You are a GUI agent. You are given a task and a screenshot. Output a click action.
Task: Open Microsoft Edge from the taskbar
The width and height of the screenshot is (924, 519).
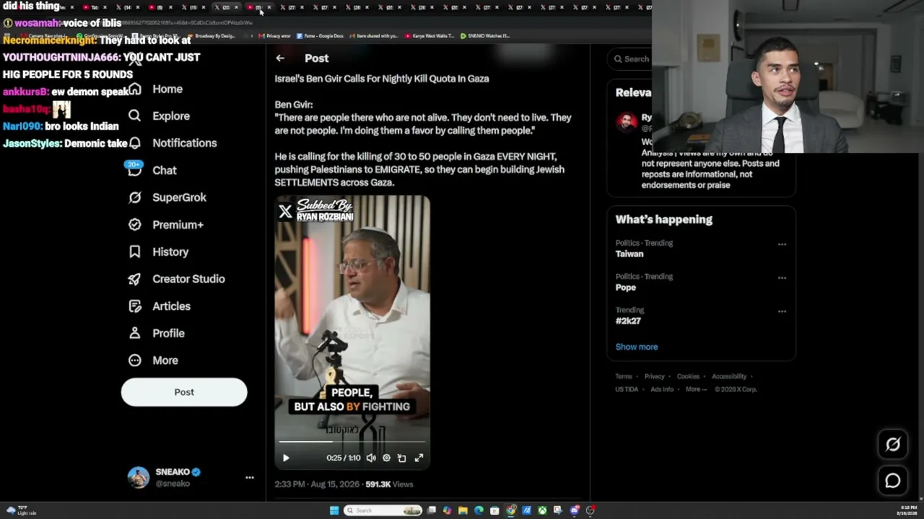click(479, 510)
